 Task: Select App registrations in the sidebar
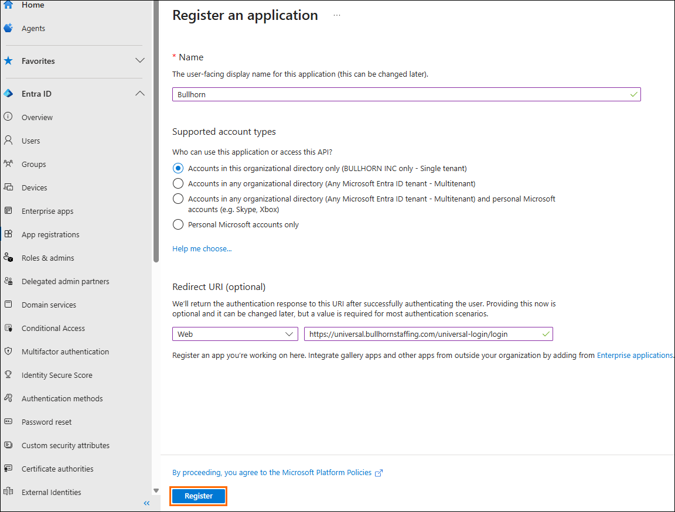[x=50, y=234]
